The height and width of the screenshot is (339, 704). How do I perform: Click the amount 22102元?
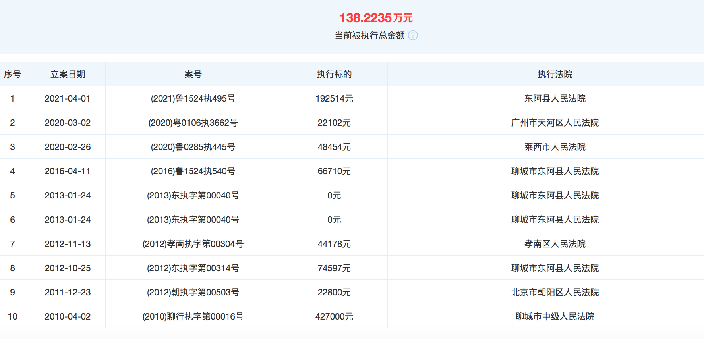(334, 123)
